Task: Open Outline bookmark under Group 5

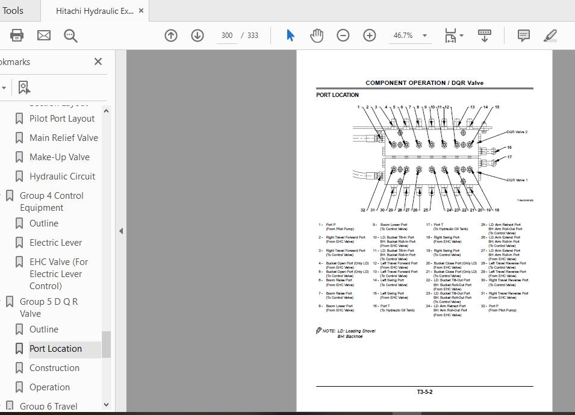Action: click(43, 329)
